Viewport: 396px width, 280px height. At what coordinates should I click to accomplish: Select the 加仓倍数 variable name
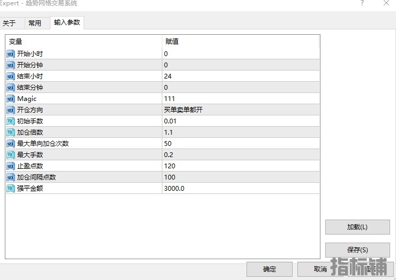30,133
